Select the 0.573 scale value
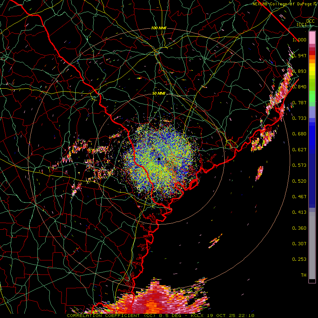 [299, 165]
